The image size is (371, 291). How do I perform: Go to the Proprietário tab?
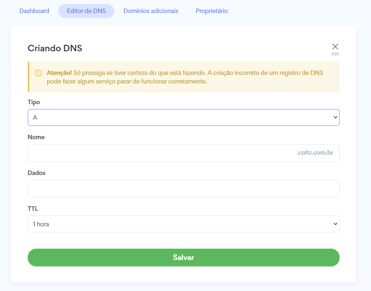tap(212, 11)
